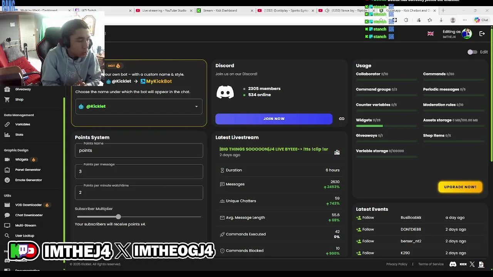Open browser downloads arrow icon
This screenshot has width=493, height=277.
[x=441, y=20]
